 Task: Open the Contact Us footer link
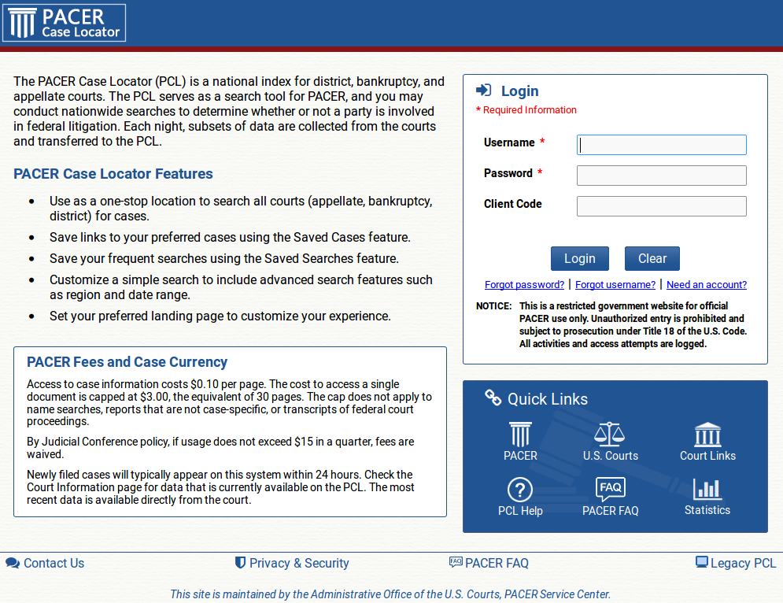pyautogui.click(x=54, y=563)
